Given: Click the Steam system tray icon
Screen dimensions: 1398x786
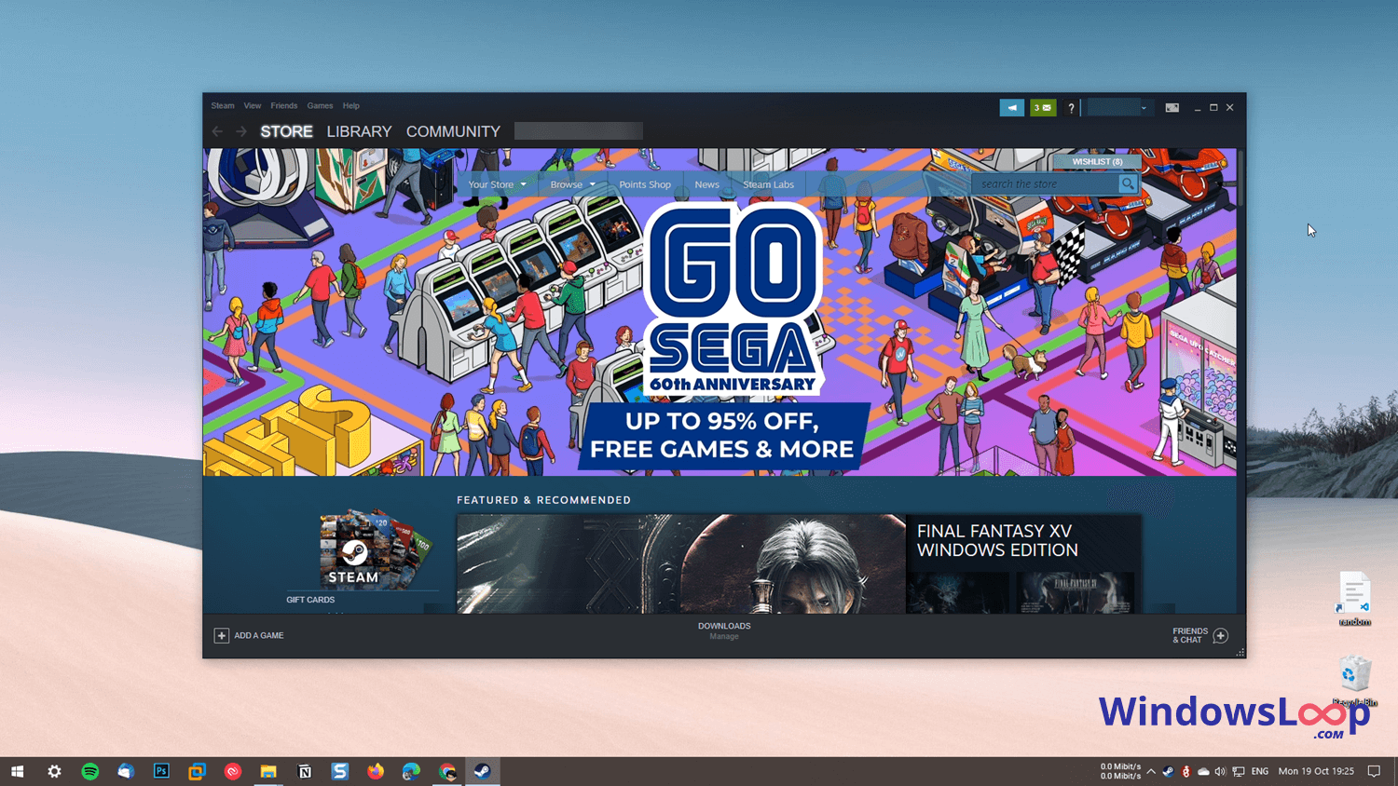Looking at the screenshot, I should pos(1168,771).
